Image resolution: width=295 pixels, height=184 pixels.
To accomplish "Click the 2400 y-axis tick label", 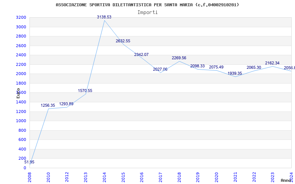I will 21,55.
